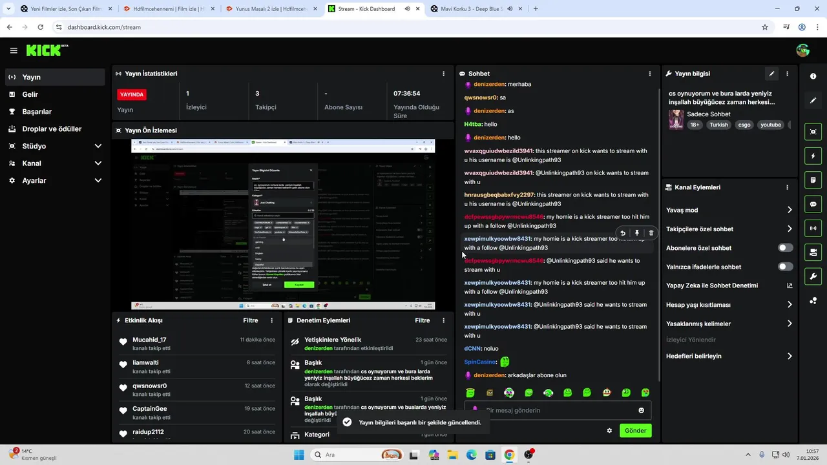
Task: Open the Denetim Eylemleri three-dot menu
Action: [x=443, y=320]
